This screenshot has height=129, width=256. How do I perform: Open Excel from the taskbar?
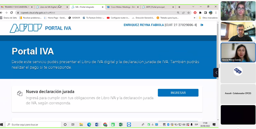point(121,125)
